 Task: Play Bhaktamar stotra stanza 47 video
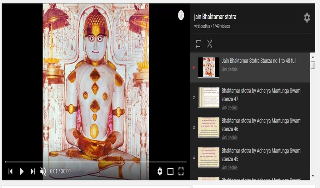coord(261,95)
